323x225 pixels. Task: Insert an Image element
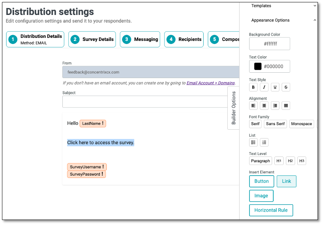(261, 196)
